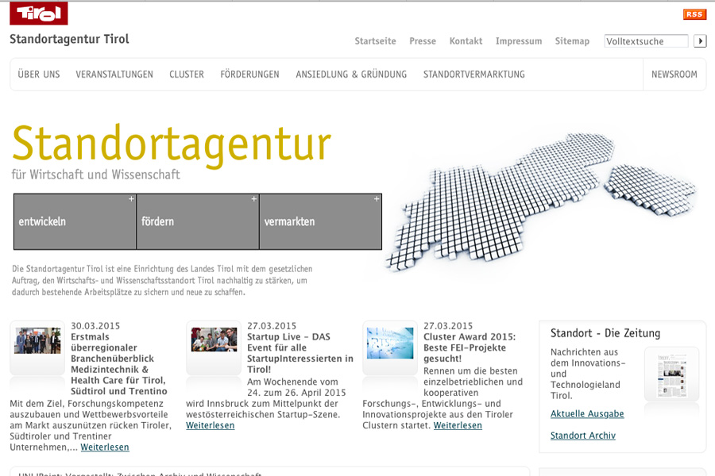Open the Kontakt page link
The width and height of the screenshot is (715, 476).
(x=466, y=41)
